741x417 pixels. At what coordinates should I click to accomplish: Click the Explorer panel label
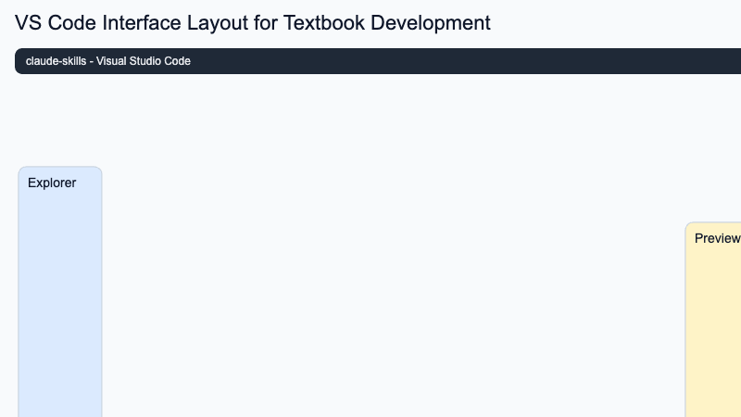point(52,183)
